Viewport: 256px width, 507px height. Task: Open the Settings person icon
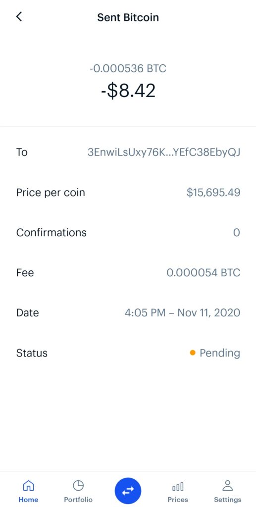[228, 485]
